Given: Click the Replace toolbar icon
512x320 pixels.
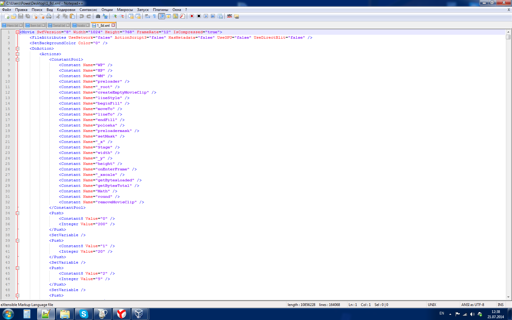Looking at the screenshot, I should tap(105, 16).
